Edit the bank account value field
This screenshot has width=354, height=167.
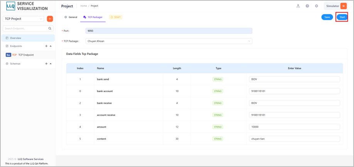pos(295,91)
